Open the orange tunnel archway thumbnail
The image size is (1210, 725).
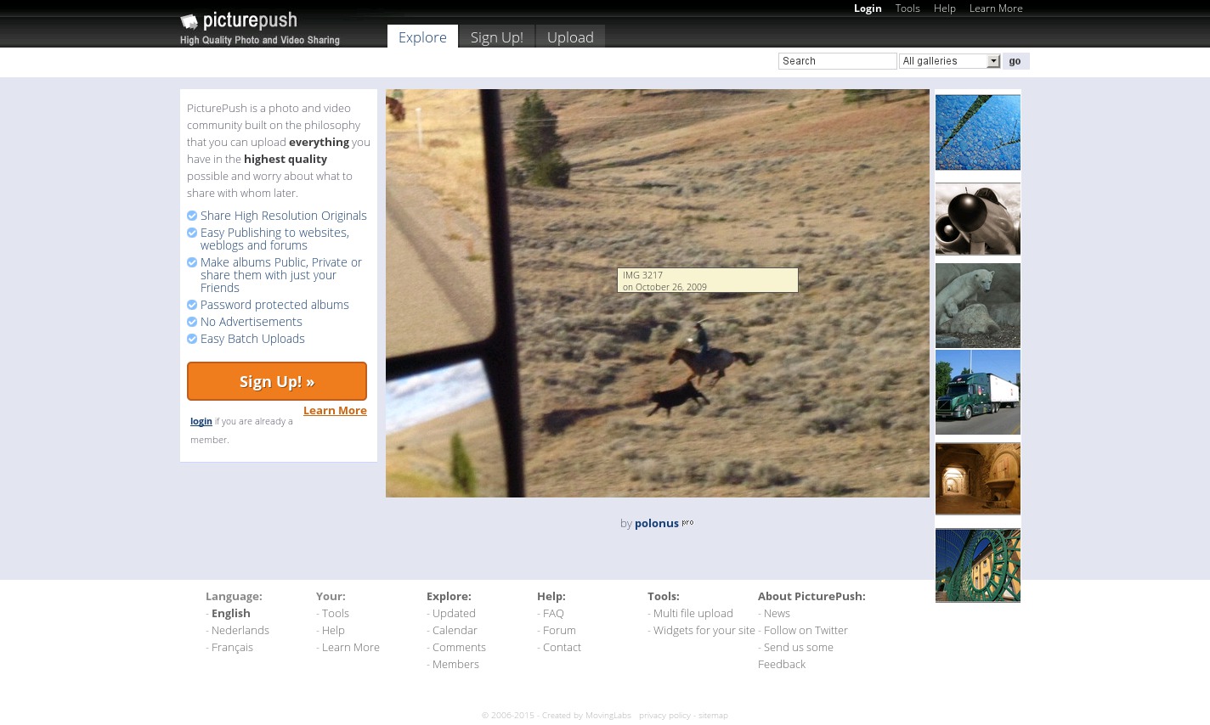977,479
